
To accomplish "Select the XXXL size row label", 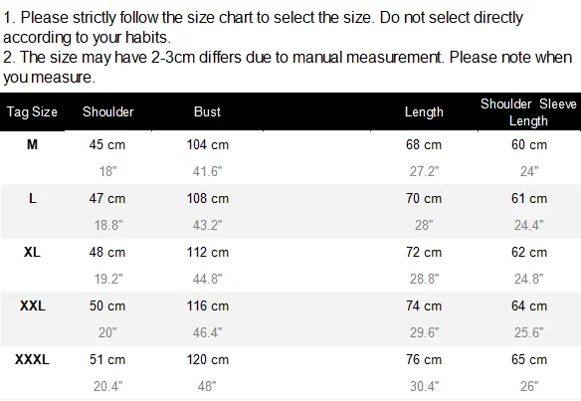I will tap(32, 359).
